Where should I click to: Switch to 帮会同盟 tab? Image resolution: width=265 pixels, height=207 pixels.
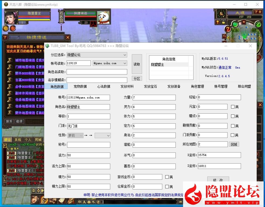coord(244,86)
